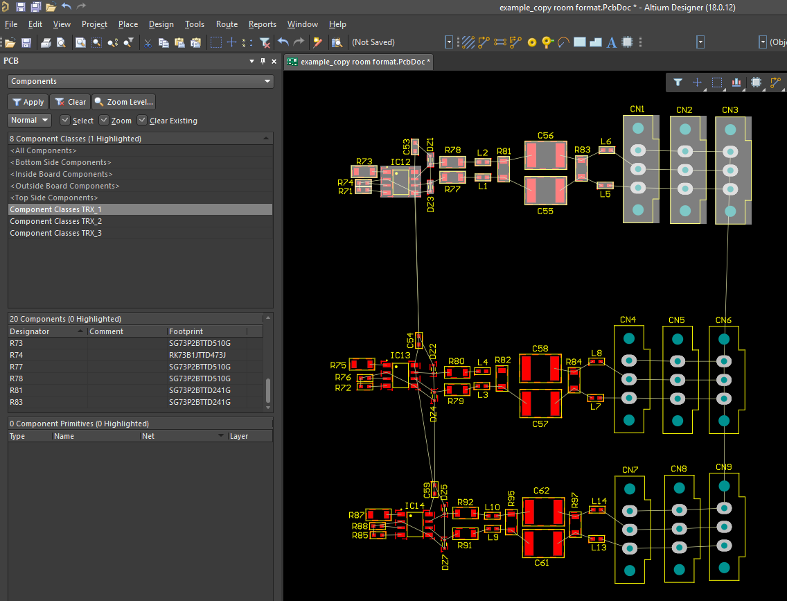The width and height of the screenshot is (787, 601).
Task: Click the Undo arrow icon
Action: [x=284, y=42]
